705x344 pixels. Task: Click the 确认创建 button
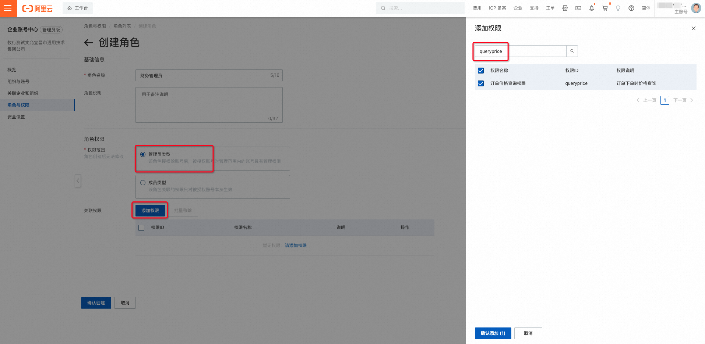tap(96, 303)
